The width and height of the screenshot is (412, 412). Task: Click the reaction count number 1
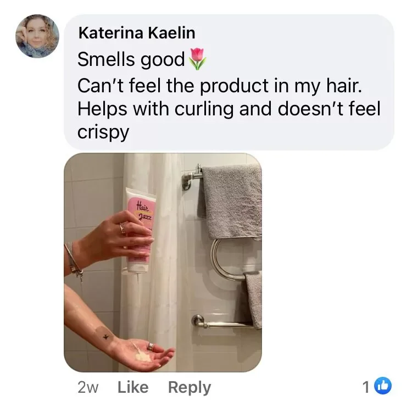[x=366, y=387]
